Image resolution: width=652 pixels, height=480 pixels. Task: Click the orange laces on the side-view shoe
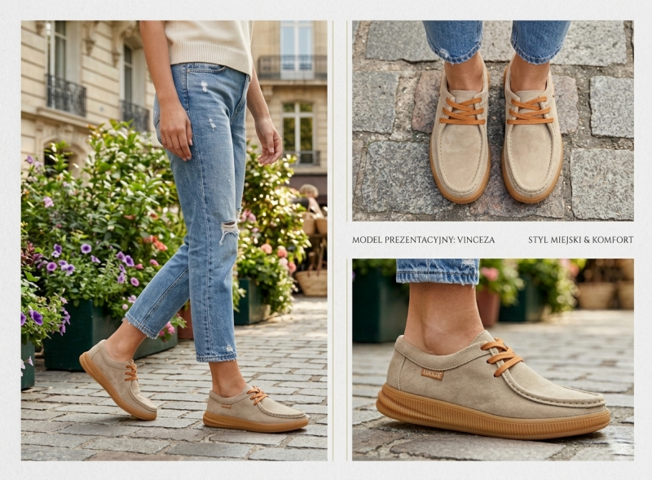pyautogui.click(x=501, y=355)
